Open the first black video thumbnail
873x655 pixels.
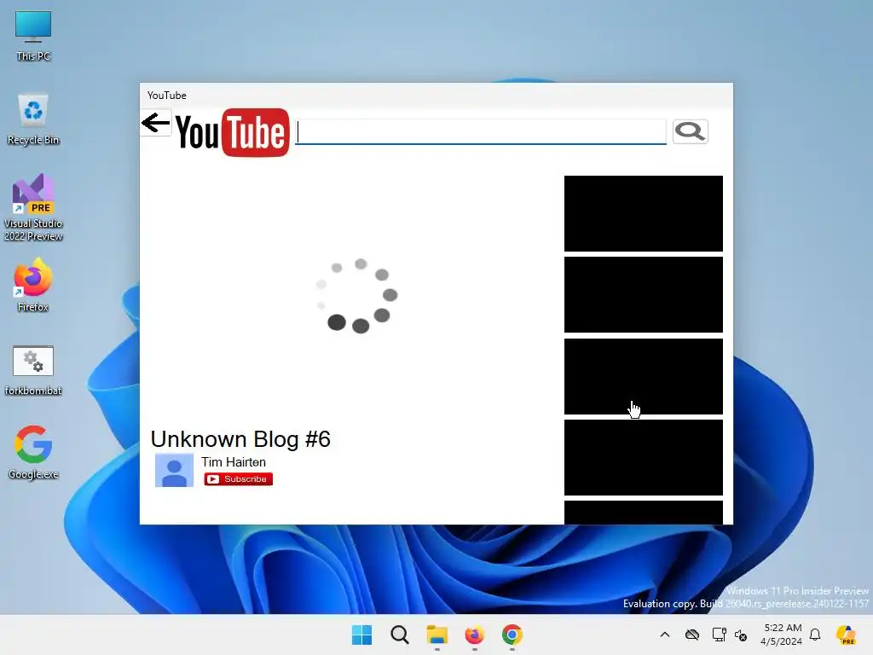pyautogui.click(x=644, y=213)
